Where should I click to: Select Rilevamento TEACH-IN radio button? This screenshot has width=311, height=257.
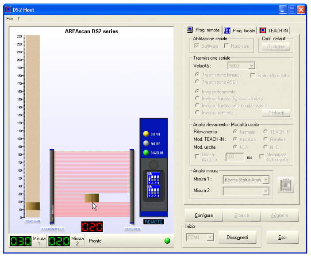pos(265,132)
